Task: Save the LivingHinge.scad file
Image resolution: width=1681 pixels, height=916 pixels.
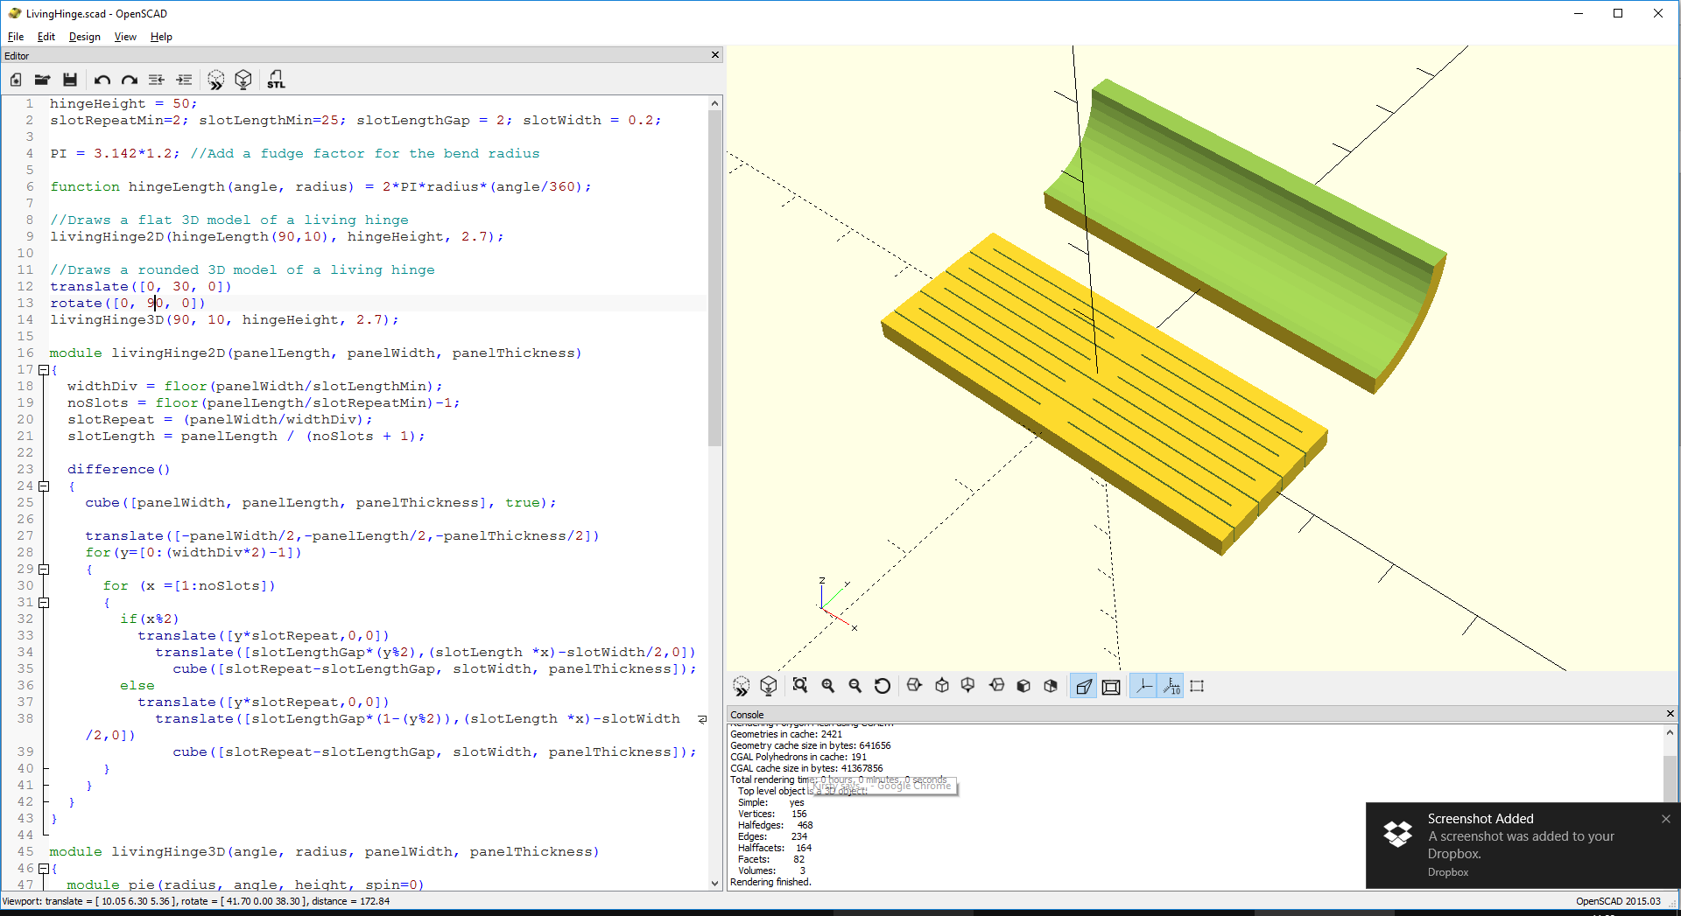Action: tap(70, 80)
